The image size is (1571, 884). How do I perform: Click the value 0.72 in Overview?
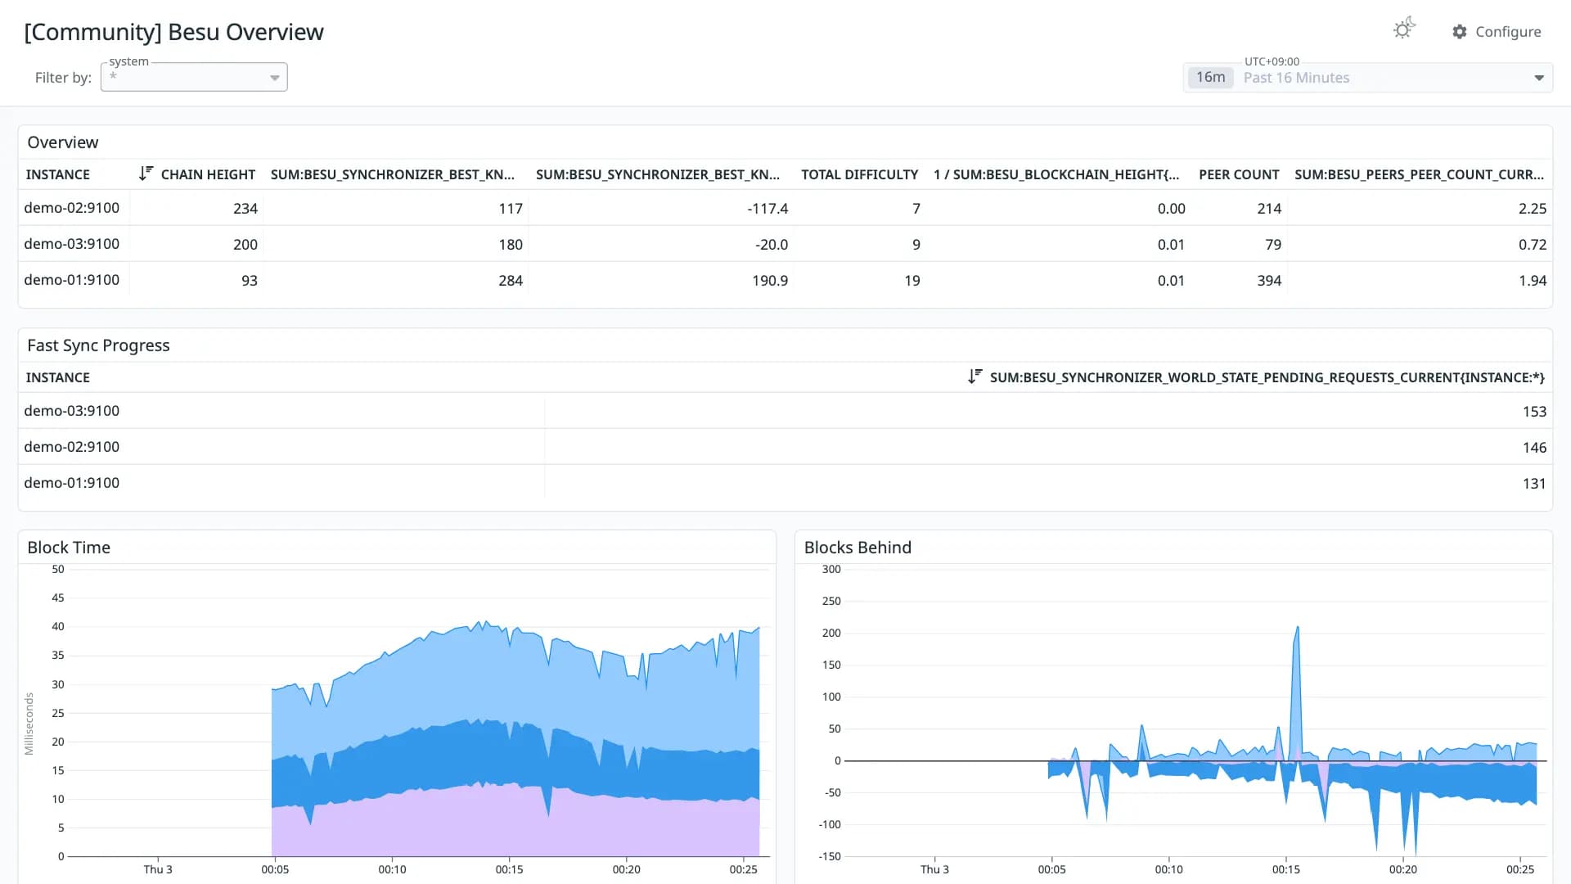click(1533, 245)
